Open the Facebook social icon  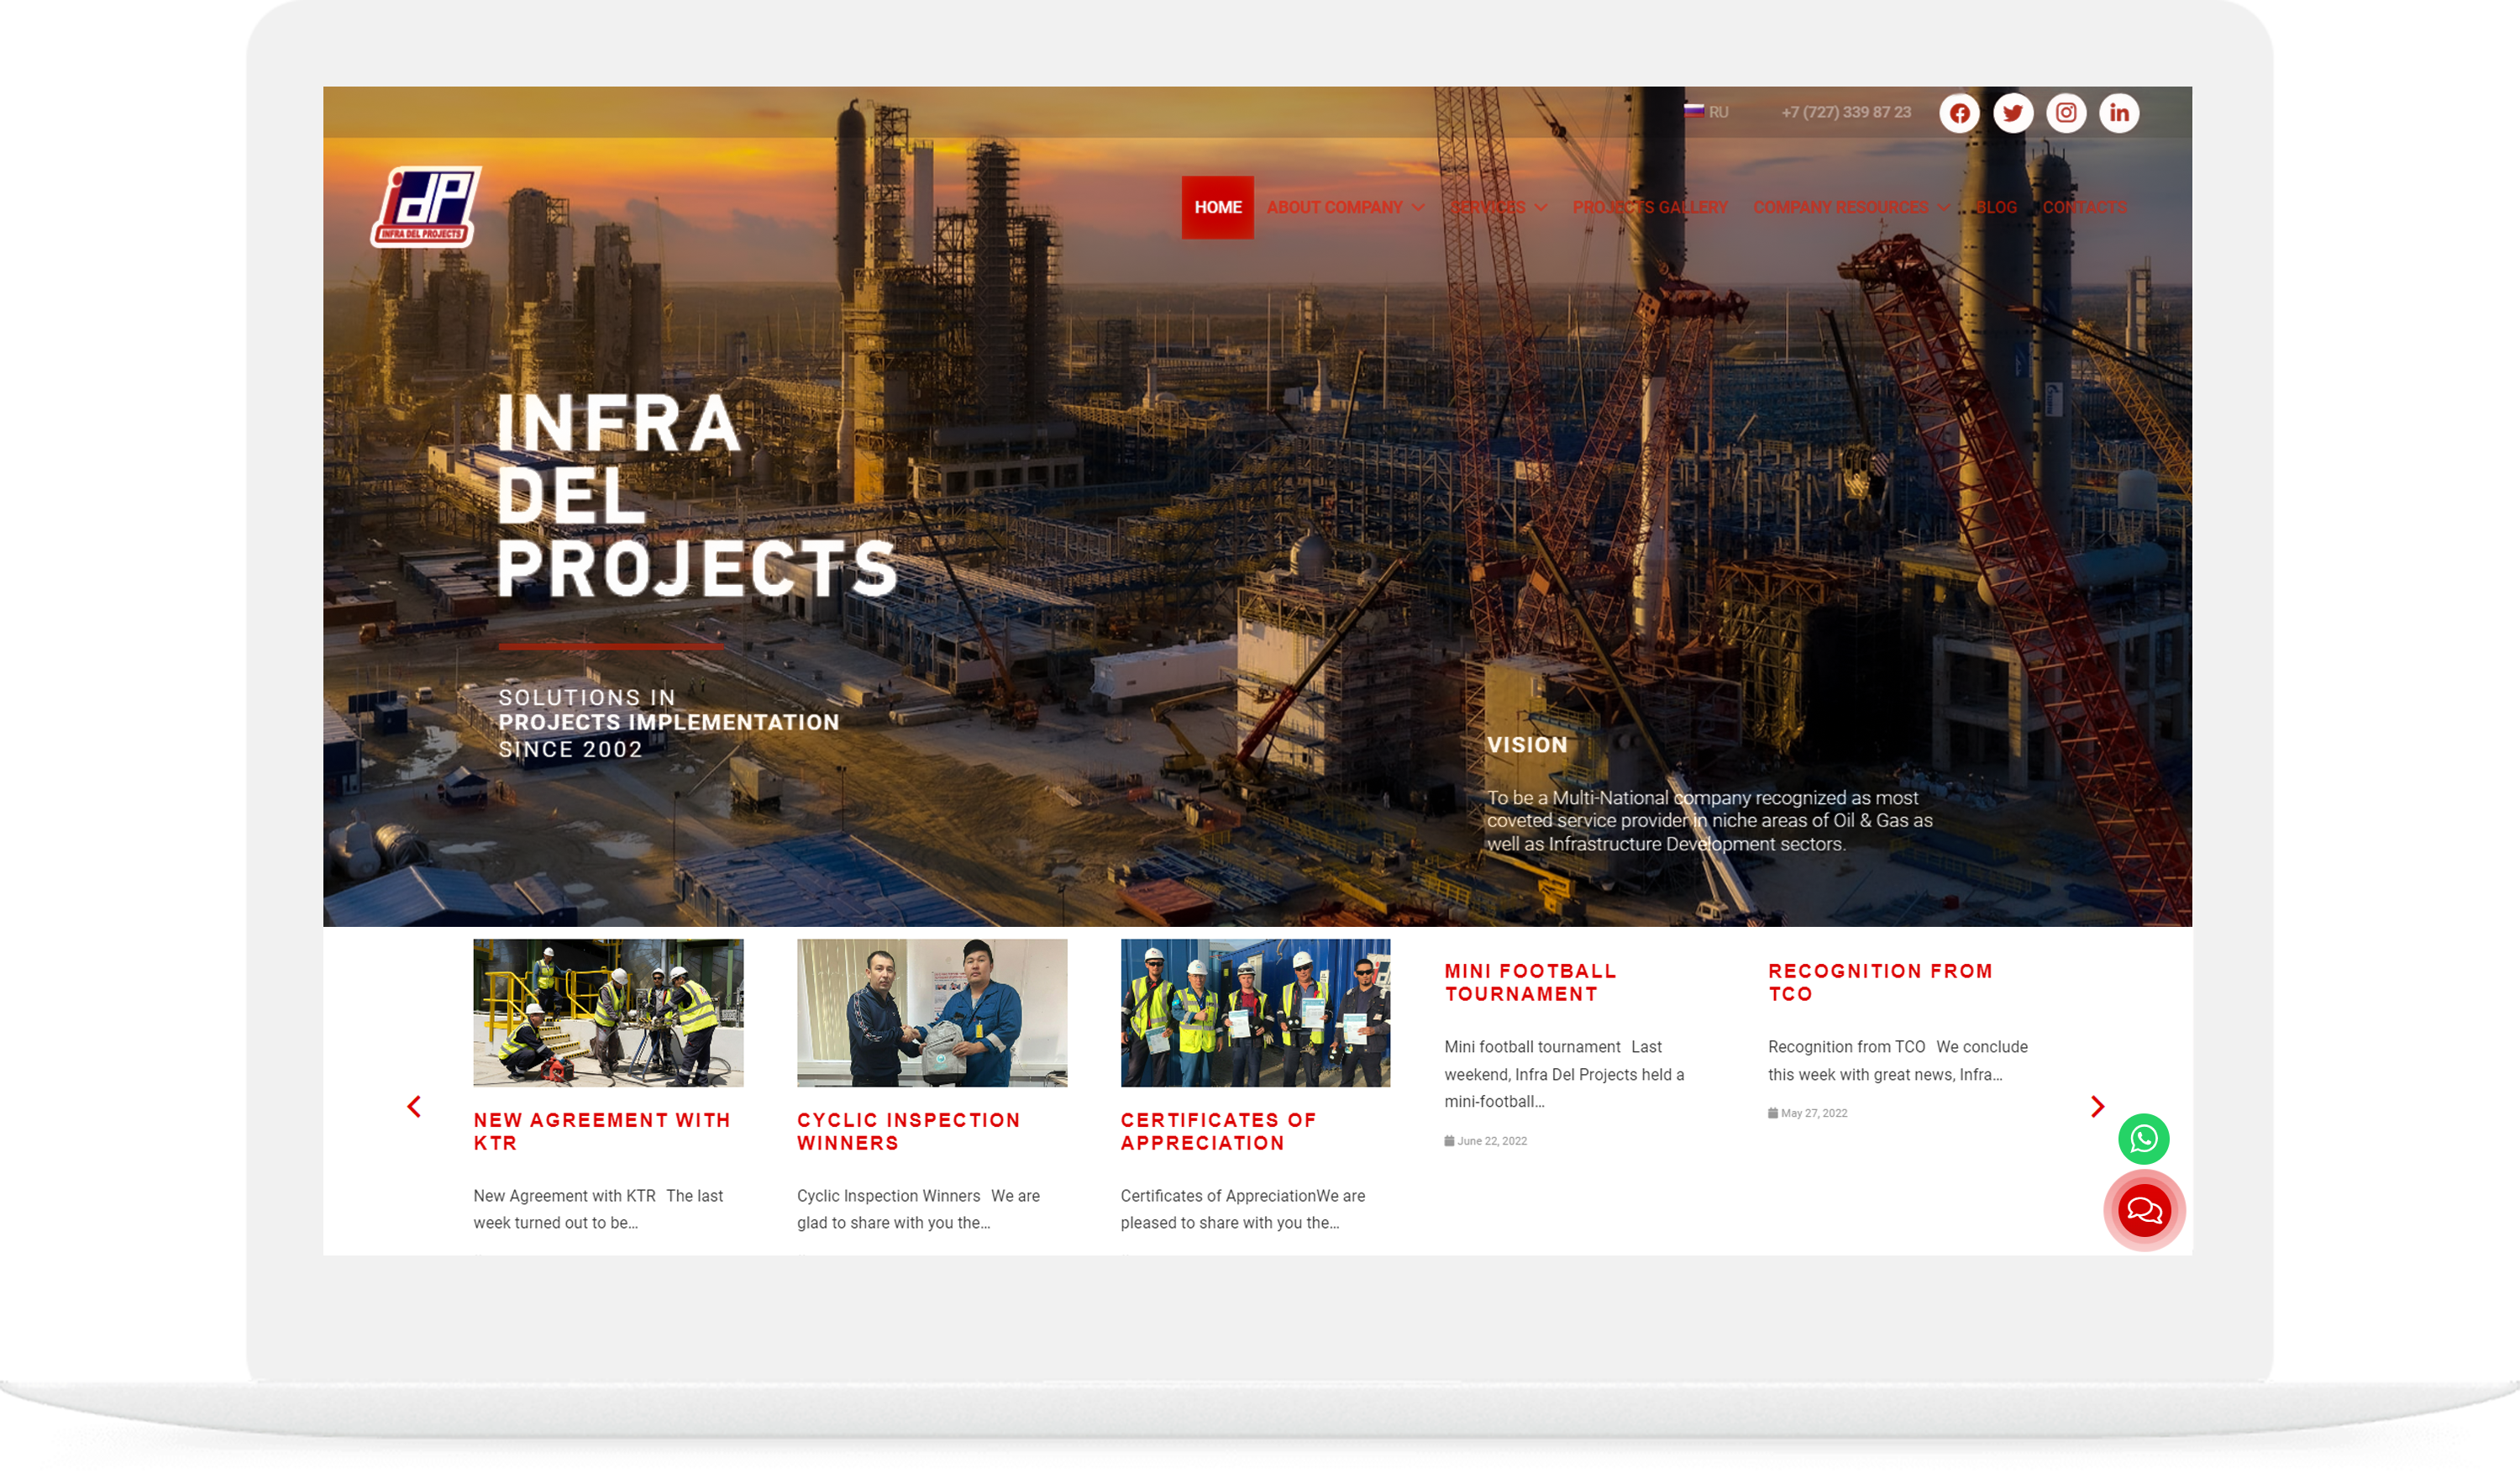click(x=1959, y=113)
